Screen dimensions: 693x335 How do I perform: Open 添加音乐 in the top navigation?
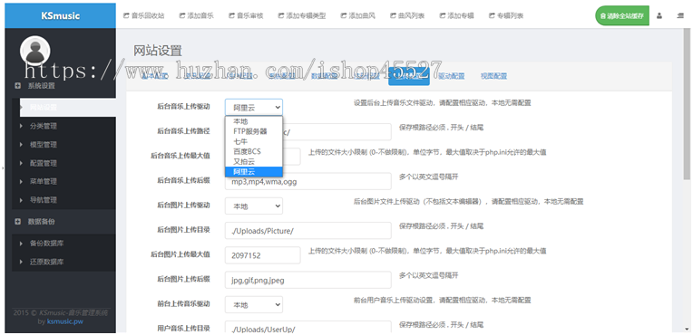197,15
